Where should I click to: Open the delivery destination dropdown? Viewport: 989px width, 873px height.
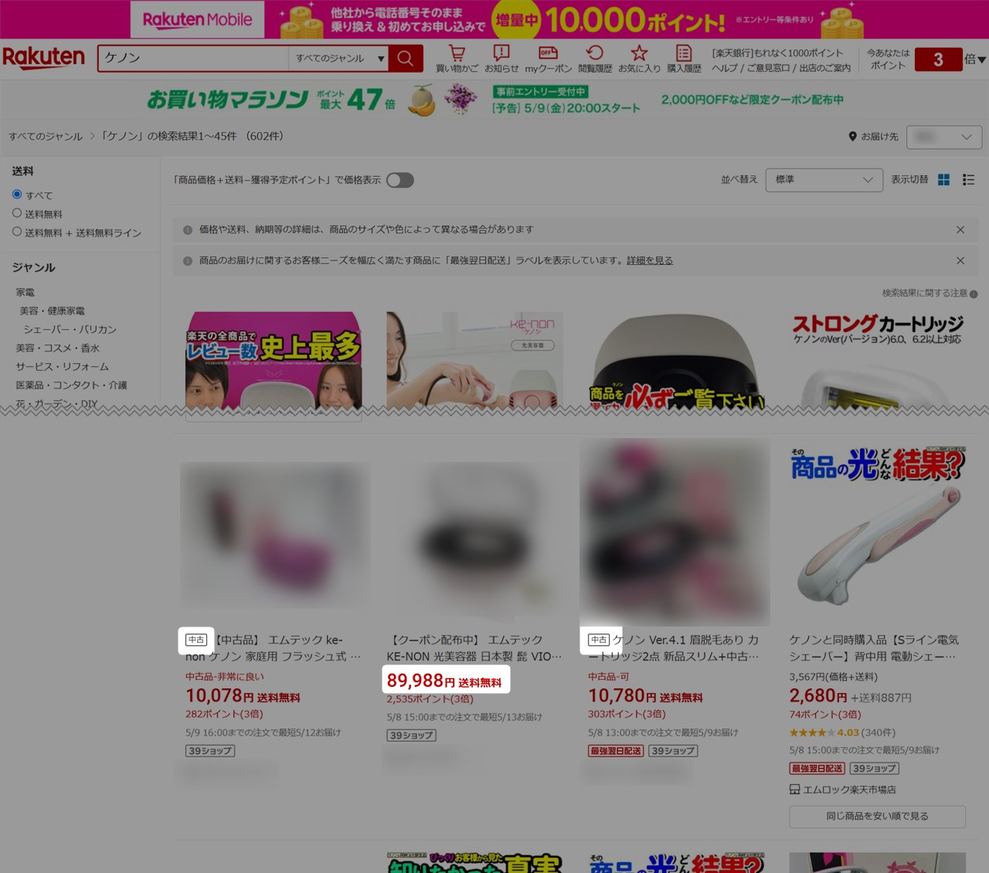(x=944, y=137)
